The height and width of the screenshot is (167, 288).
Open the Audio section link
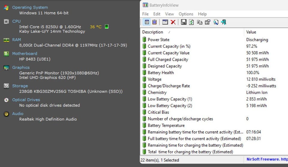[18, 114]
